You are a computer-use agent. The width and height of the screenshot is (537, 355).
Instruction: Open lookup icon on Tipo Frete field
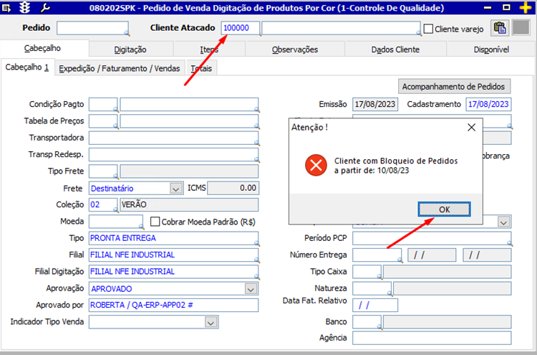click(x=116, y=176)
